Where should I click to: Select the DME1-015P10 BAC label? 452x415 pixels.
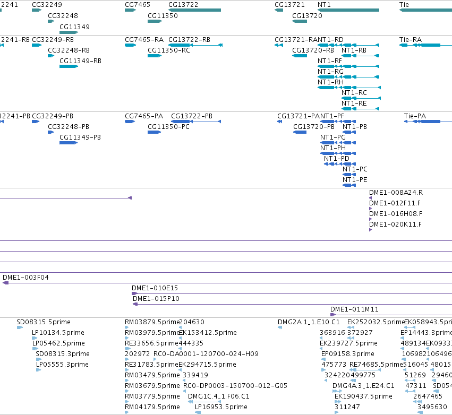[156, 299]
